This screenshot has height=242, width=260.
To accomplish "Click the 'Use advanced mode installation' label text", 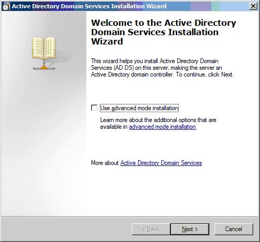I will pos(139,108).
